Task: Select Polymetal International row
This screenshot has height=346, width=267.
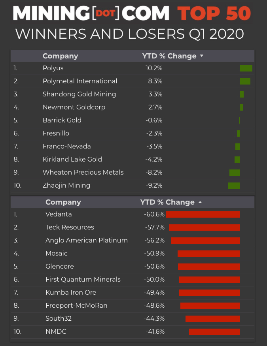Action: [x=80, y=81]
